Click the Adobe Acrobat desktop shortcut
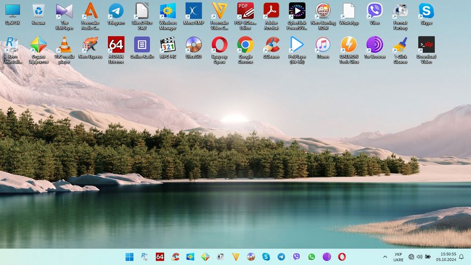Image resolution: width=471 pixels, height=265 pixels. 271,17
